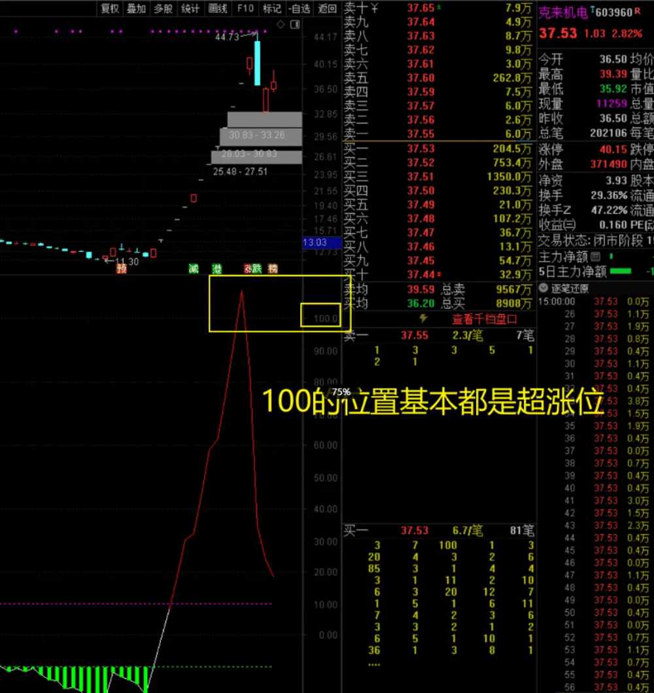Screen dimensions: 654x693
Task: Click the 买一 37.53 queue header with 81笔
Action: tap(438, 530)
